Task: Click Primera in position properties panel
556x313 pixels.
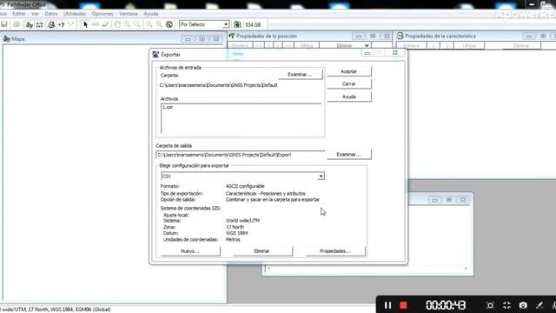Action: pos(240,46)
